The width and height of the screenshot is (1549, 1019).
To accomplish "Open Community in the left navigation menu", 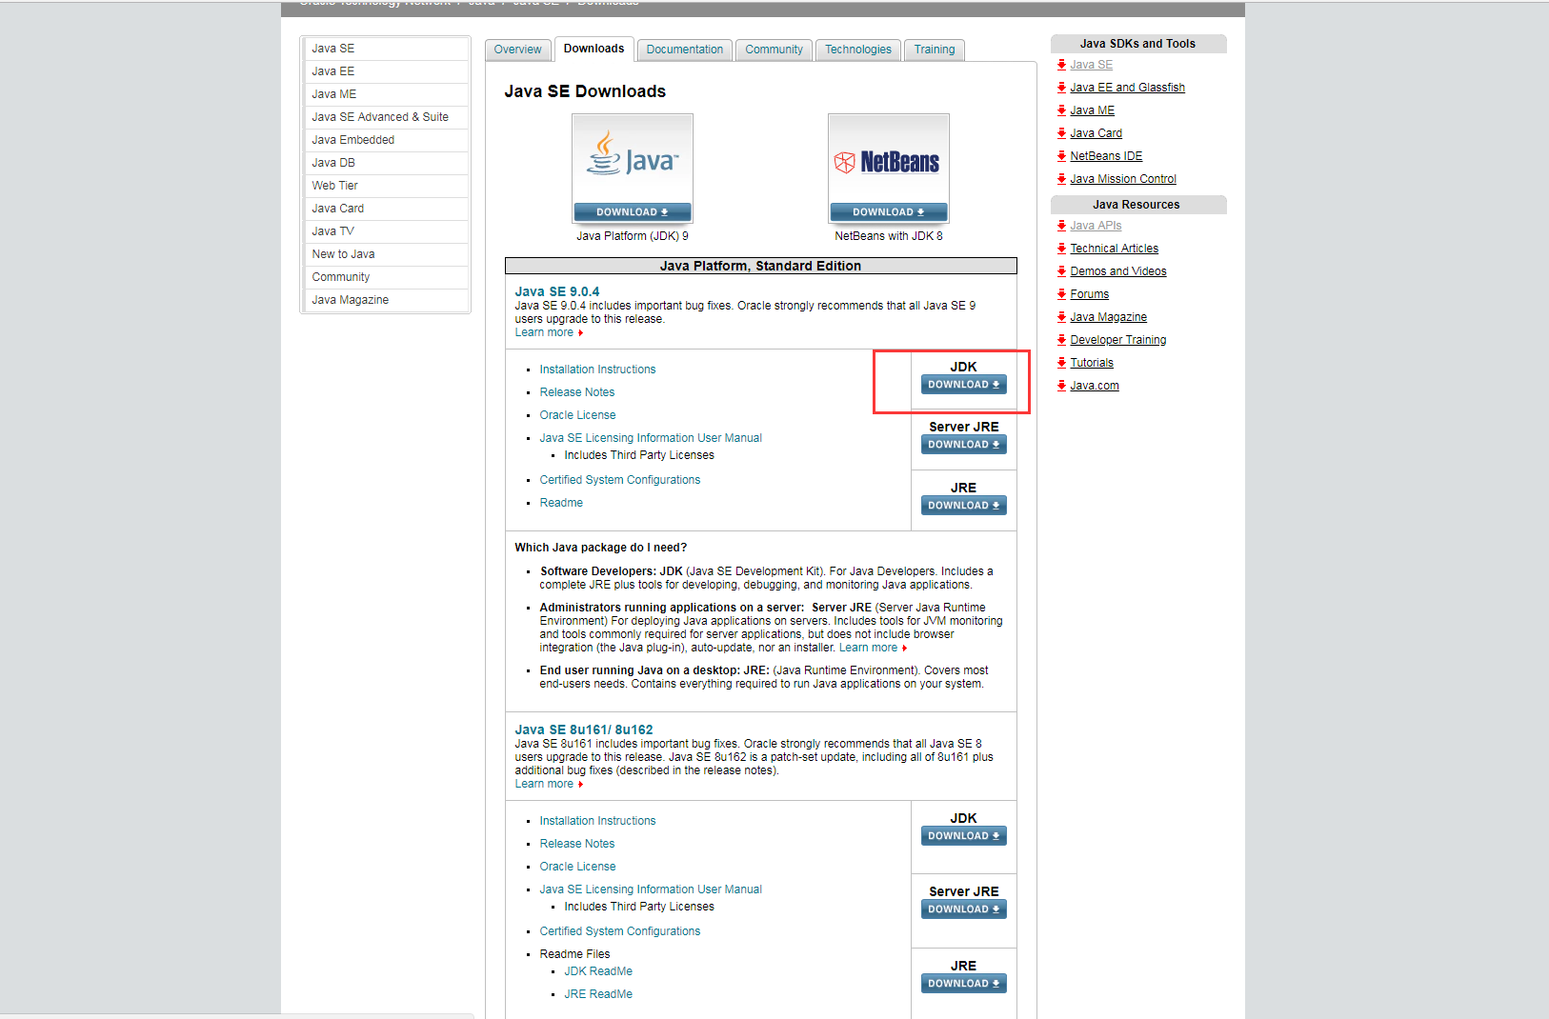I will tap(385, 277).
